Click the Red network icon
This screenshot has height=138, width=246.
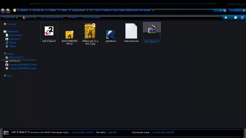[x=5, y=76]
